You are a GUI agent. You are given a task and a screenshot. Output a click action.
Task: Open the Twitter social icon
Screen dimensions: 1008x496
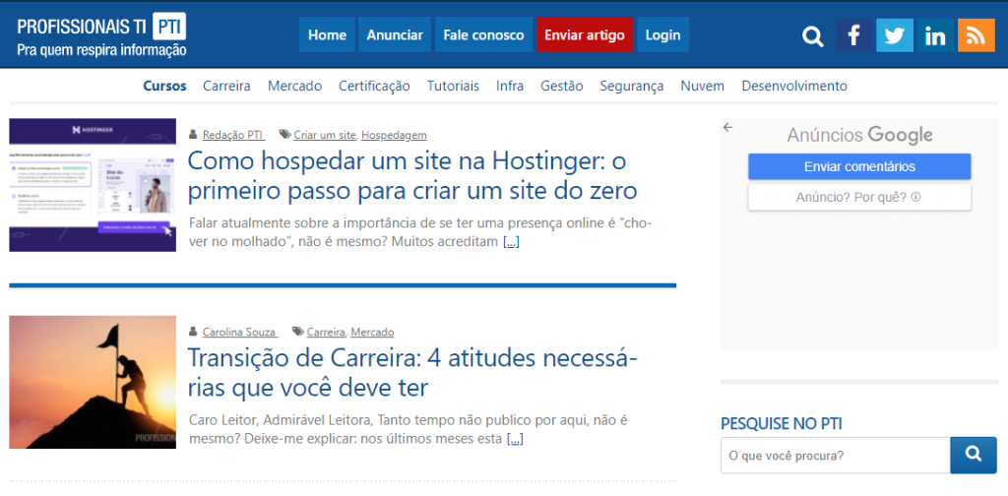point(894,35)
